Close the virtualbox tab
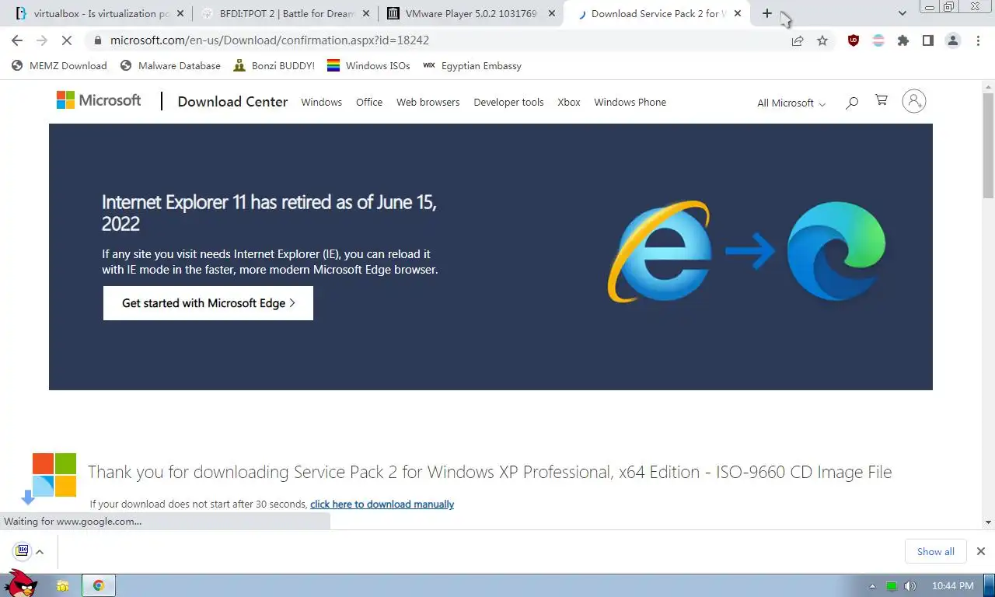 [x=180, y=13]
